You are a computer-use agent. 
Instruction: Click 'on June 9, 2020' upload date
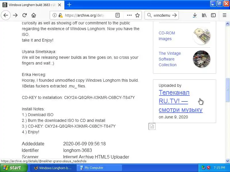(x=173, y=117)
